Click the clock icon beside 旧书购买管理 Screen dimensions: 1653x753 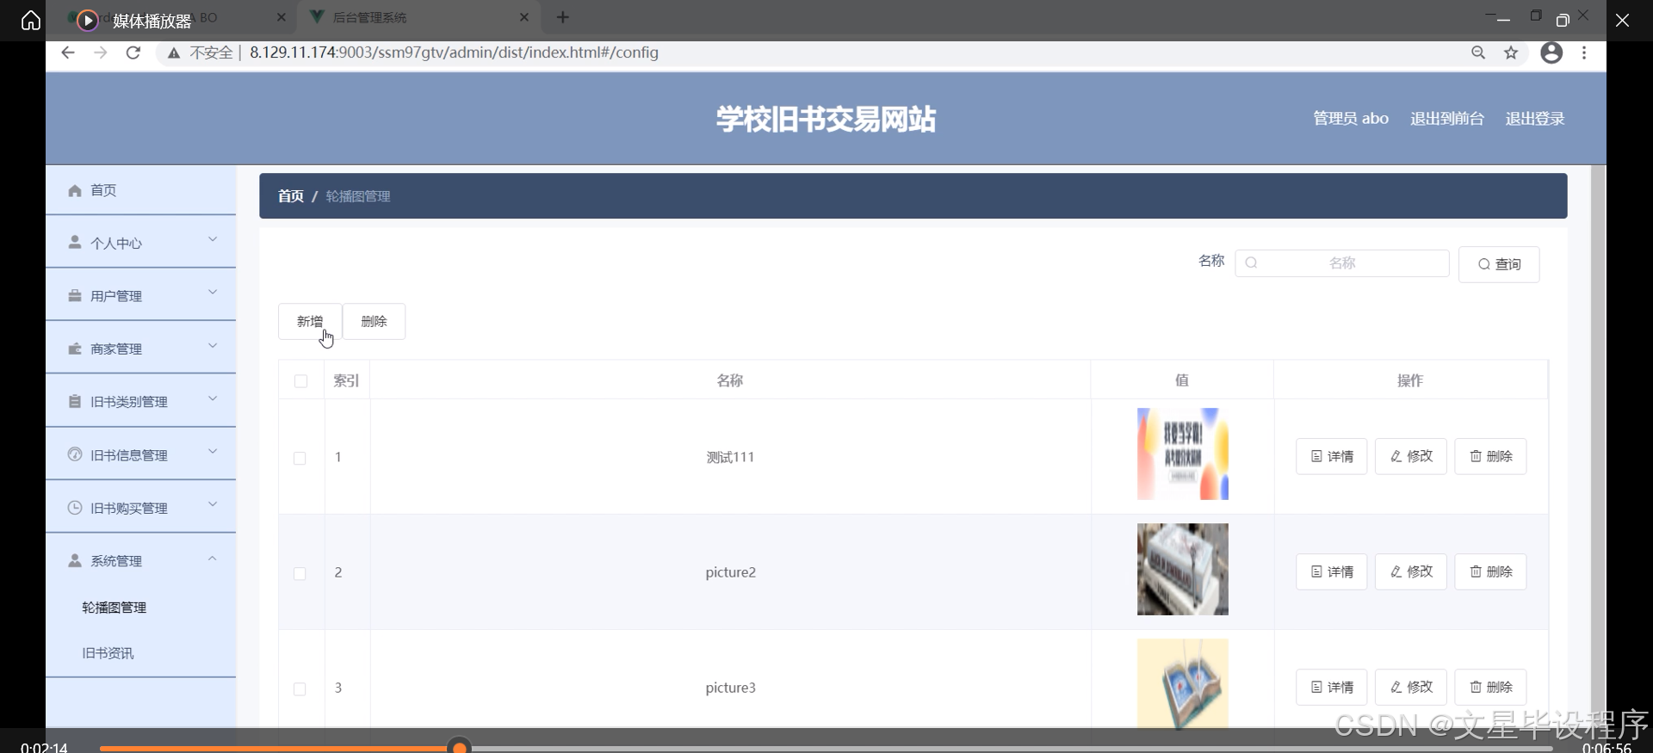tap(75, 508)
